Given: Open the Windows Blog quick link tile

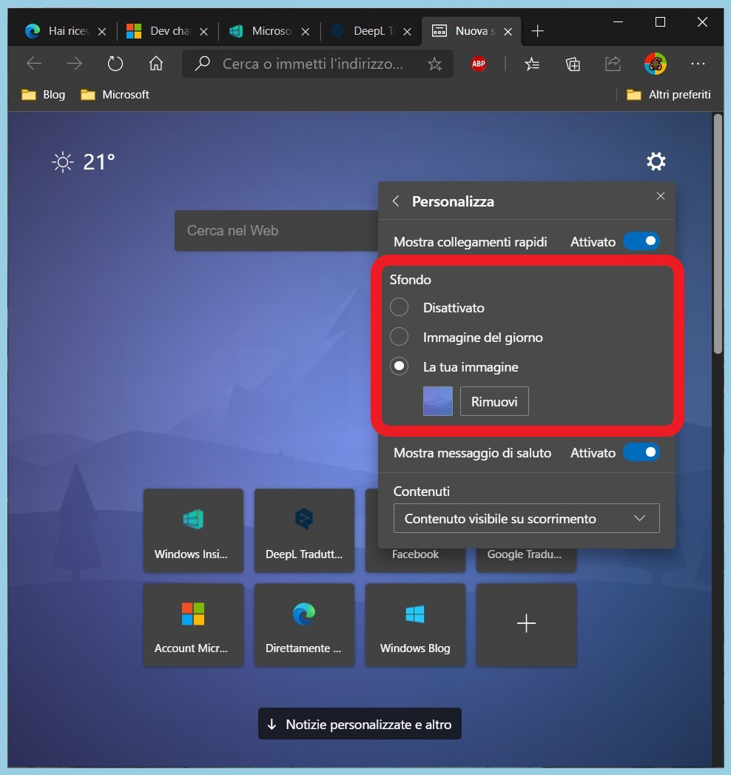Looking at the screenshot, I should [x=415, y=625].
